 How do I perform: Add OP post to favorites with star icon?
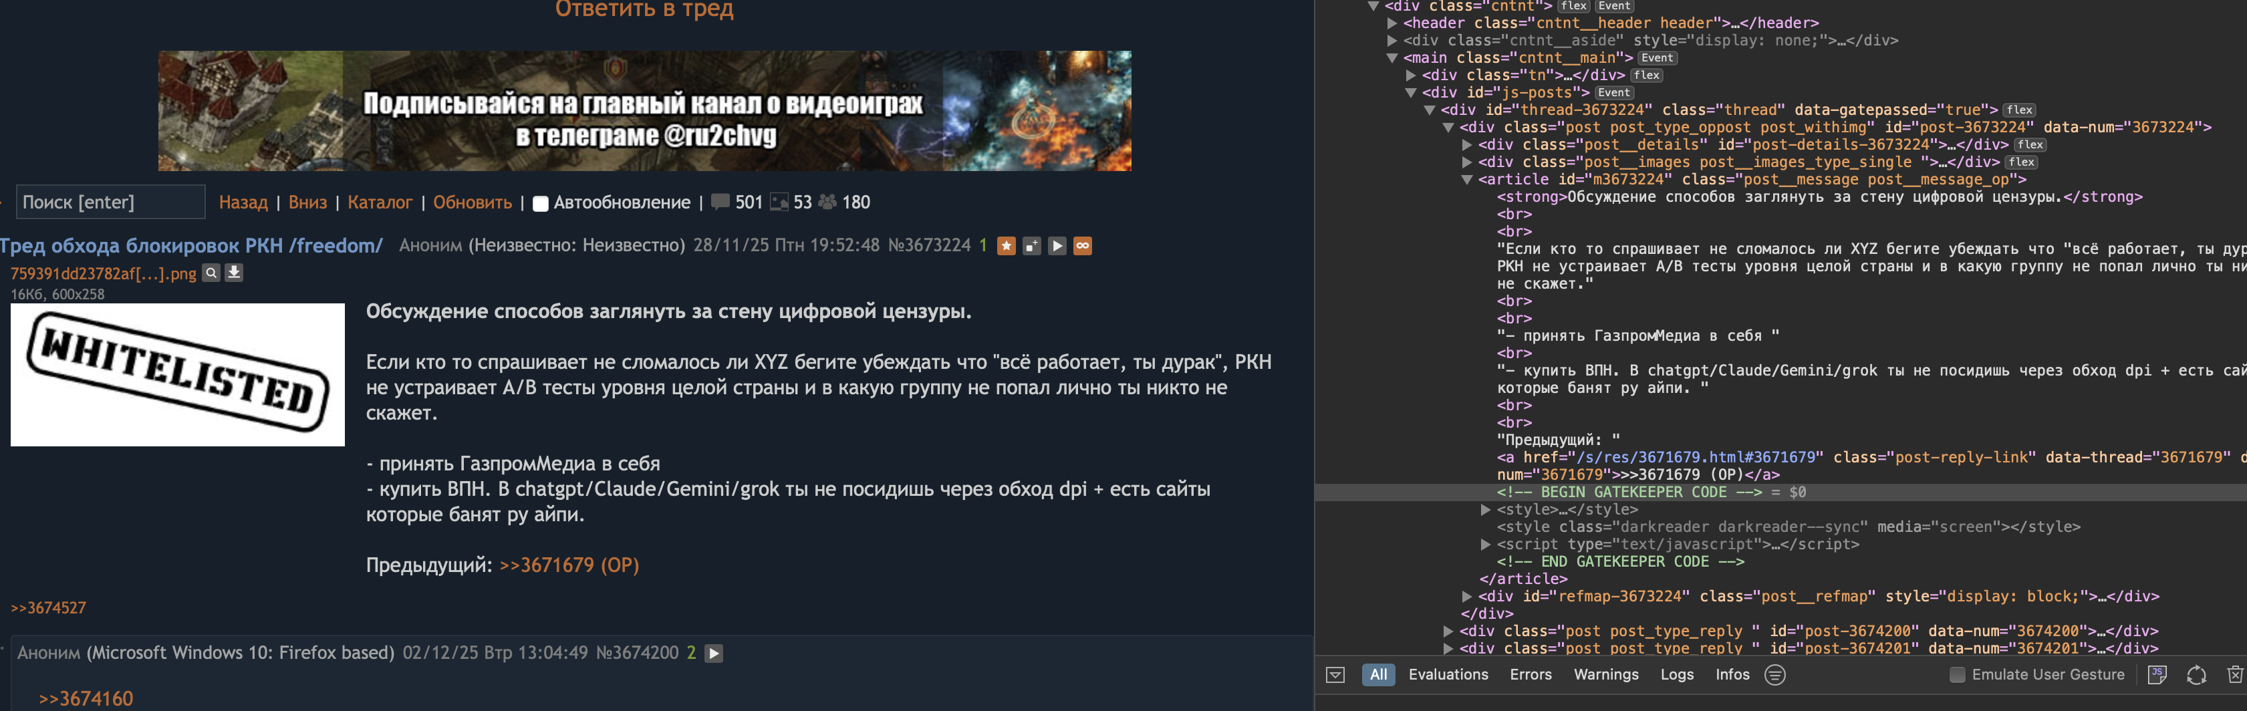point(1006,246)
